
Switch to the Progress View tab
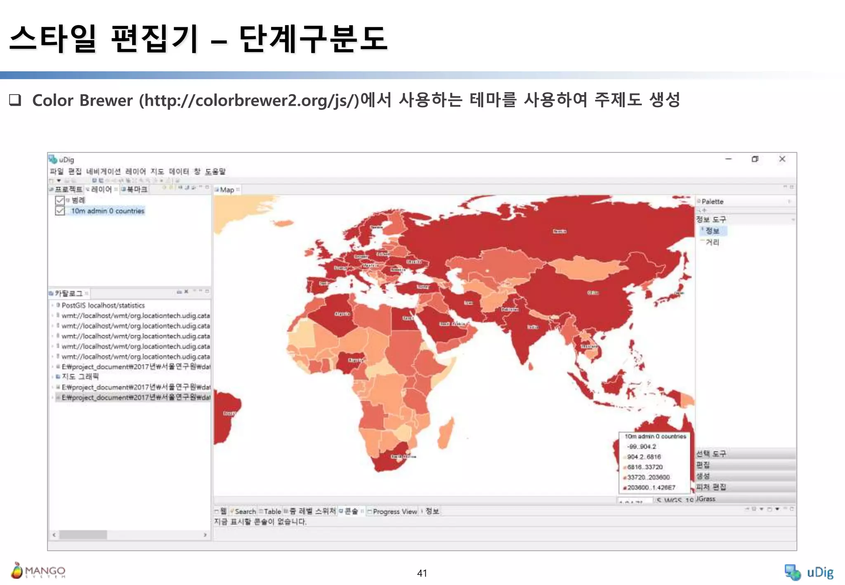point(392,511)
